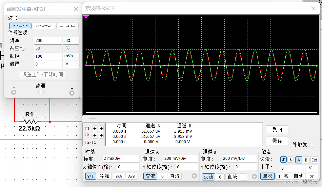Set timebase mode to B/A
Viewport: 322px width, 187px height.
(x=119, y=176)
